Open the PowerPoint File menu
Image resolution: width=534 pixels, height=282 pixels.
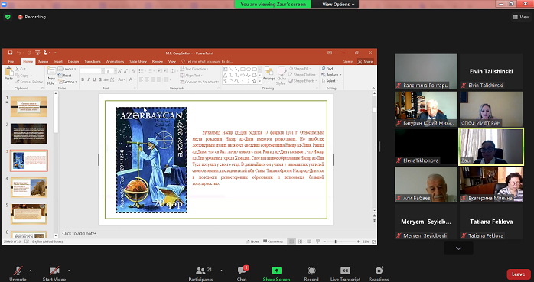[11, 62]
